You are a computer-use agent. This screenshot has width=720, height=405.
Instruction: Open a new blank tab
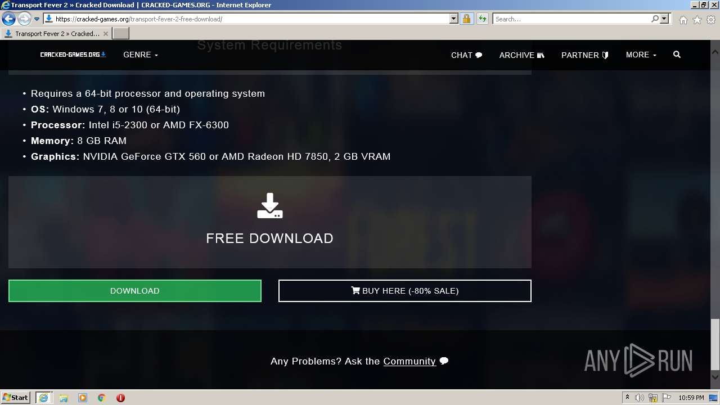pos(121,34)
